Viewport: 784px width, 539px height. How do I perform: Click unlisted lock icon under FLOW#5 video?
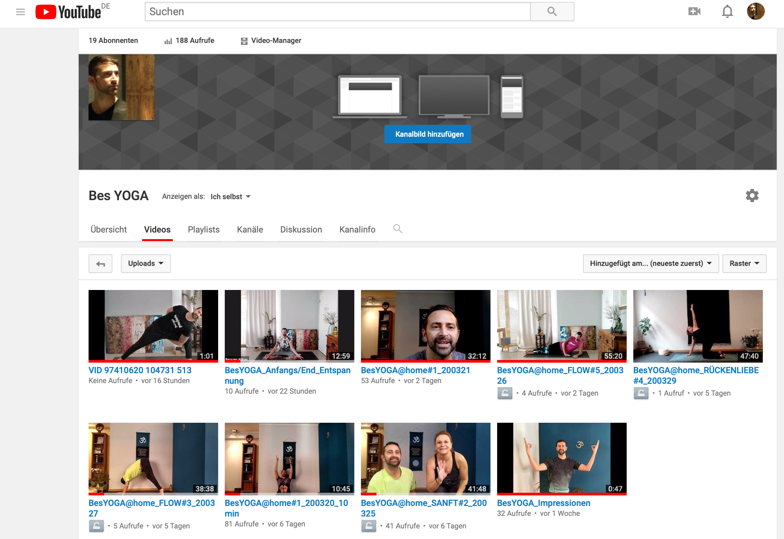tap(504, 393)
